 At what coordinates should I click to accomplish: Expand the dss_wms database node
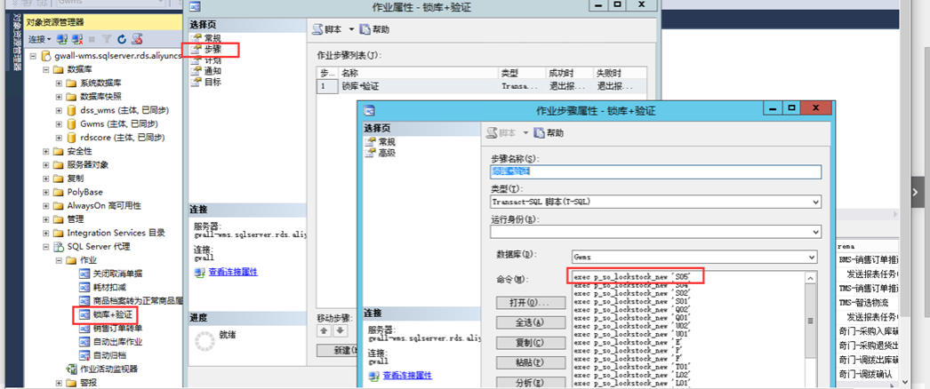59,110
